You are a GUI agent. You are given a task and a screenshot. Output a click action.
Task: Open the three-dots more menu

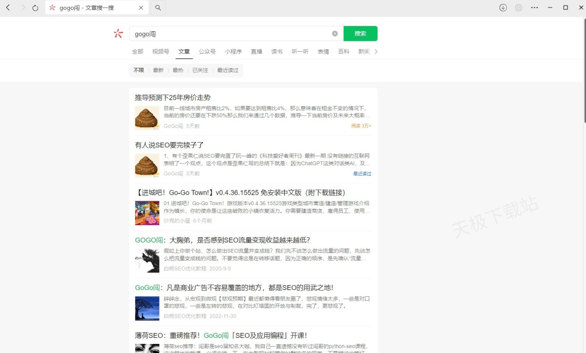535,8
